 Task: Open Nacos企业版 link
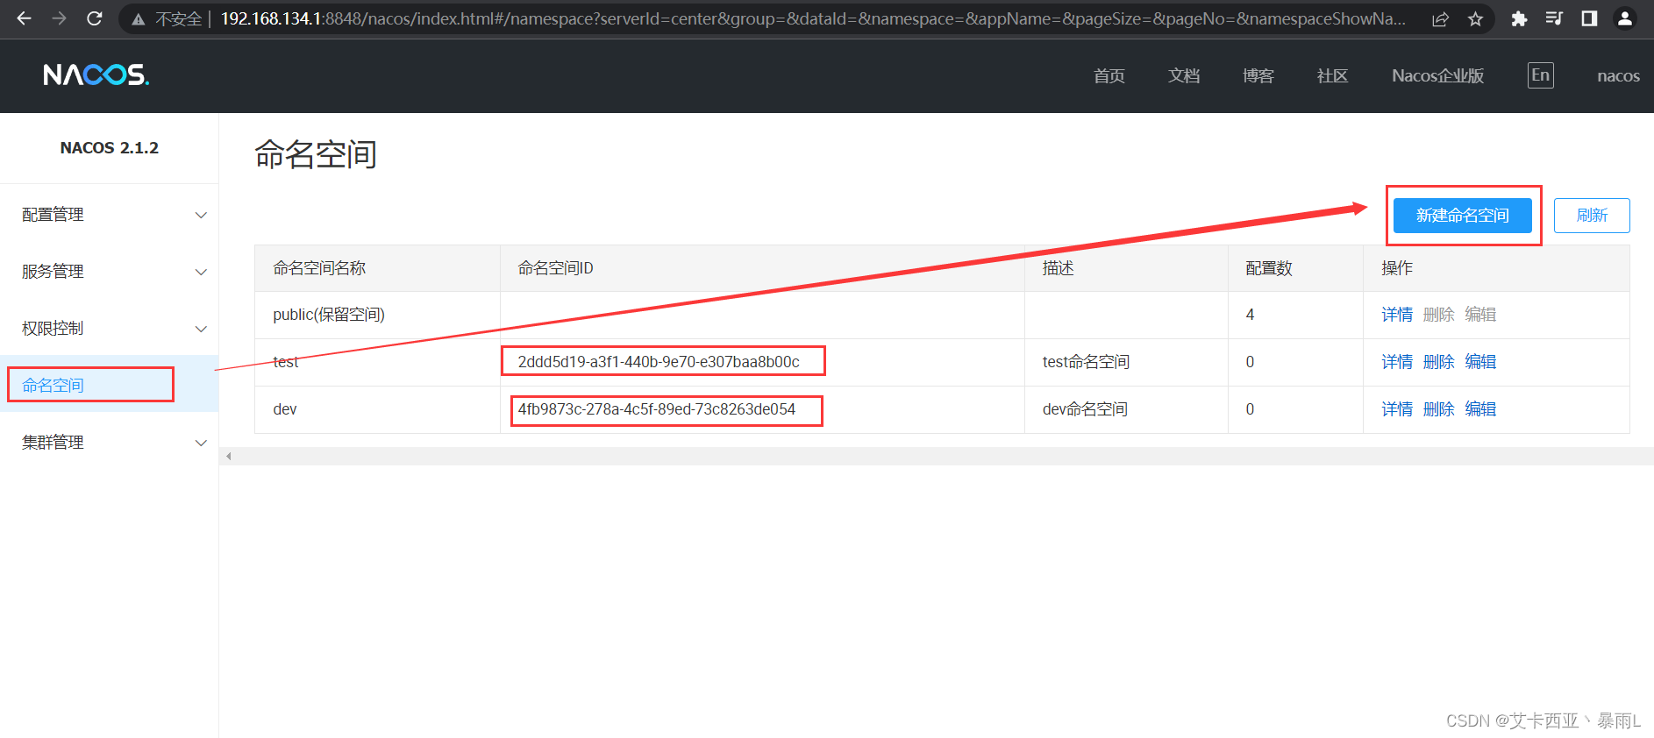(x=1438, y=76)
